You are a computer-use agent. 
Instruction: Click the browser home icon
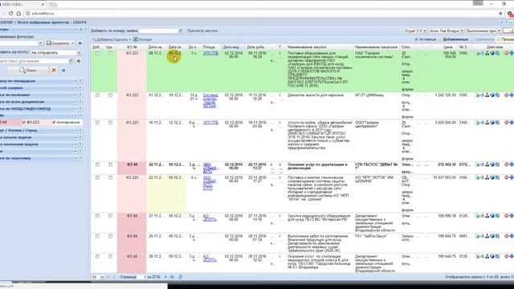pyautogui.click(x=18, y=14)
